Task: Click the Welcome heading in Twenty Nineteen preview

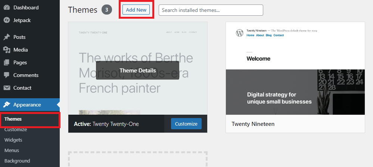Action: click(x=258, y=59)
